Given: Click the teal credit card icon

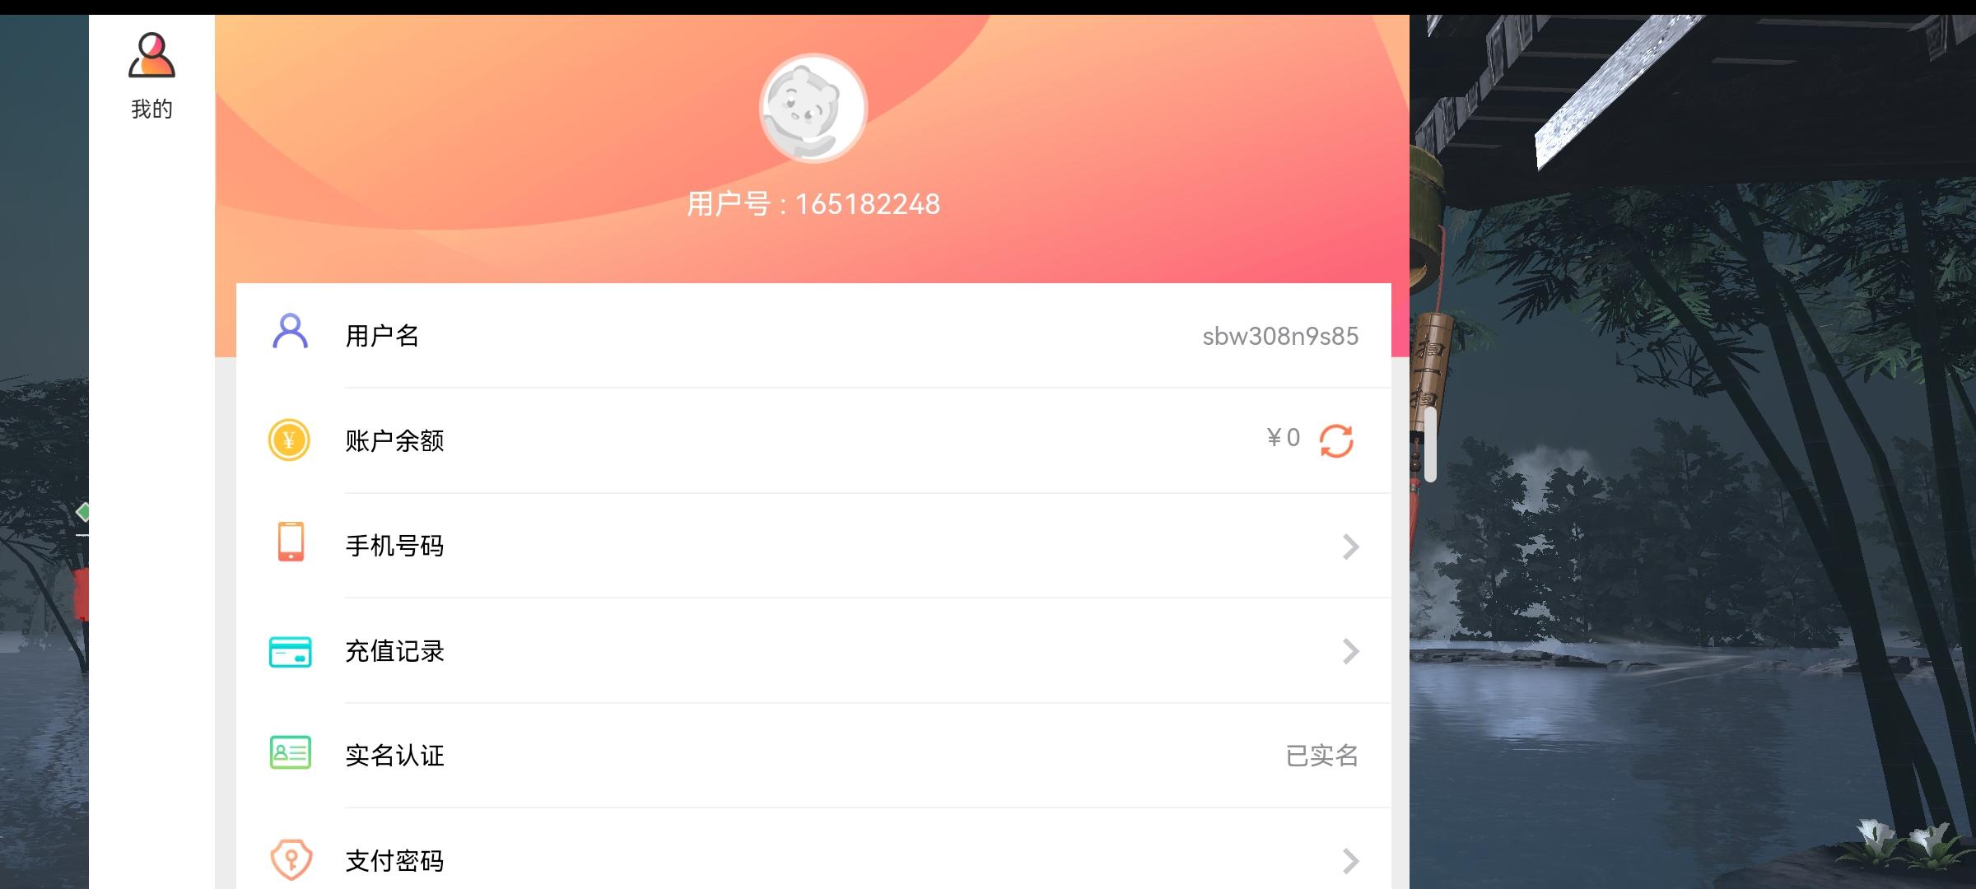Looking at the screenshot, I should [290, 651].
